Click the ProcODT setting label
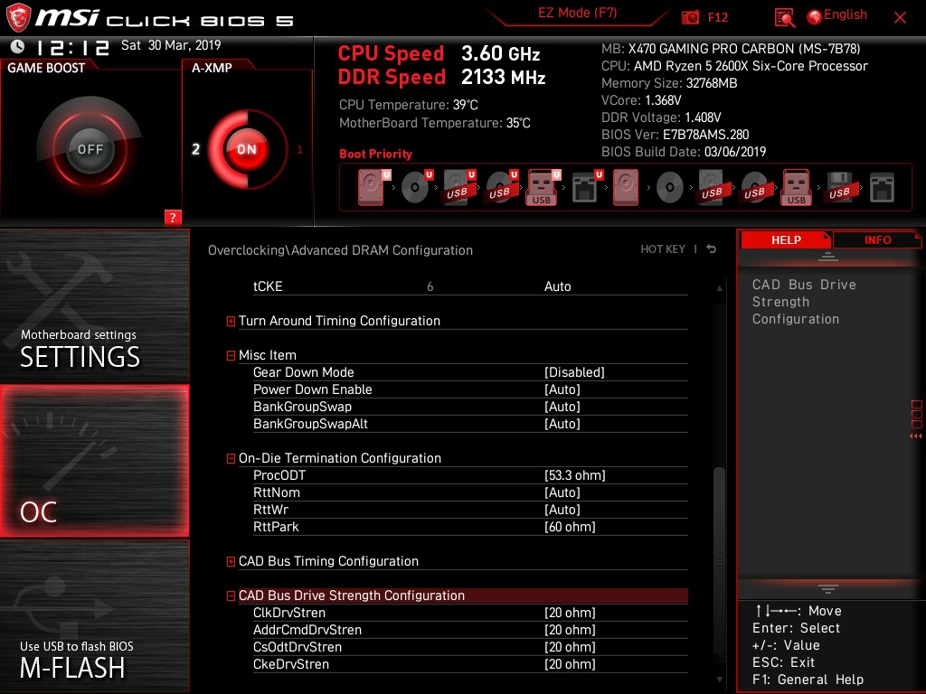926x694 pixels. [x=279, y=475]
